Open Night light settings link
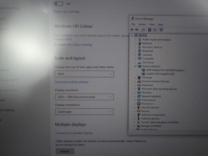The width and height of the screenshot is (208, 156). pyautogui.click(x=67, y=11)
